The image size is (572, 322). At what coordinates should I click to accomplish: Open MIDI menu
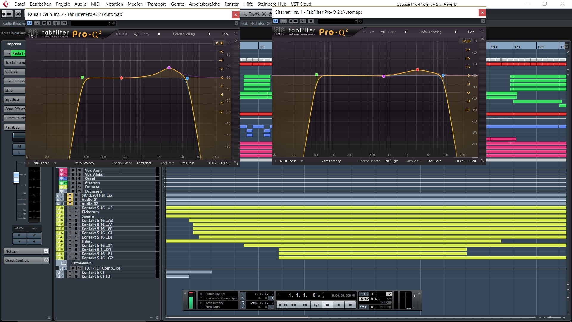click(96, 4)
